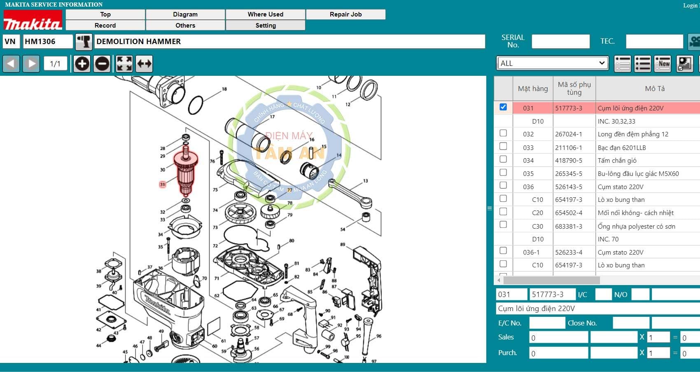
Task: Zoom out of the parts diagram
Action: pyautogui.click(x=102, y=64)
